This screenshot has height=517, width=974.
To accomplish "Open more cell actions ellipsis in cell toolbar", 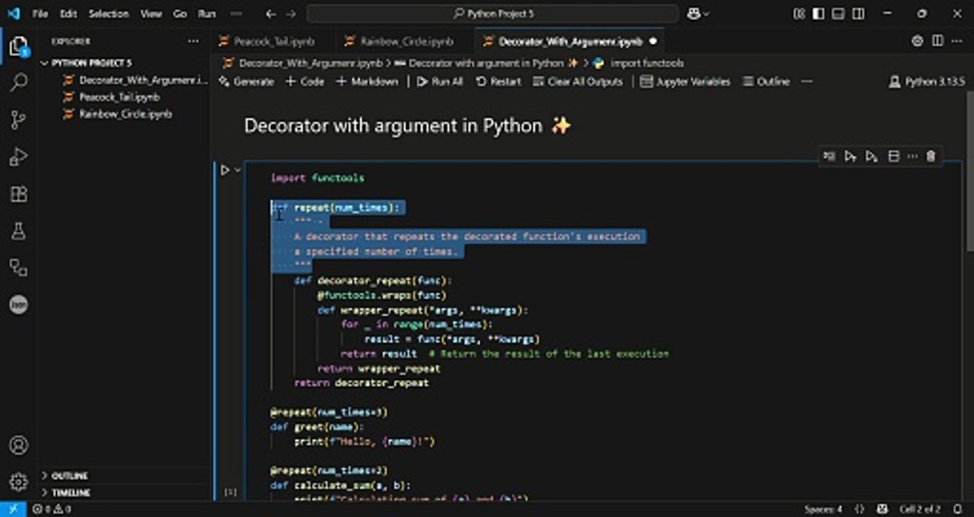I will click(912, 156).
